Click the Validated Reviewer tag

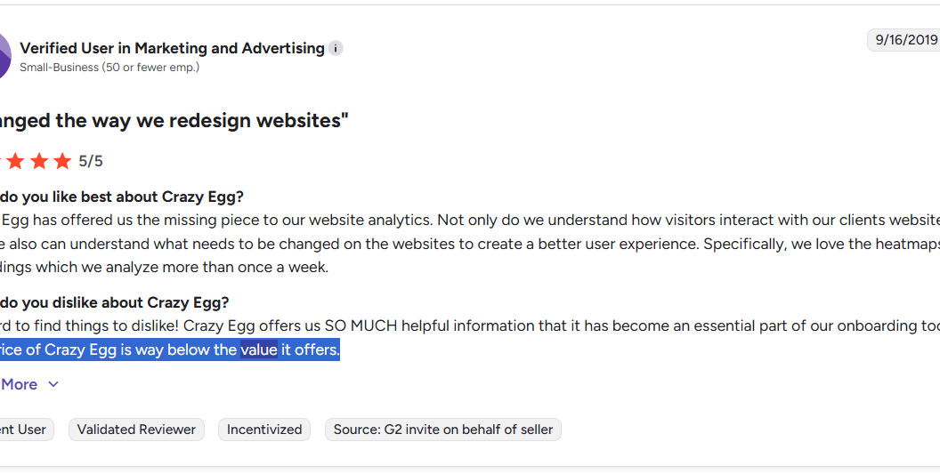(x=136, y=430)
